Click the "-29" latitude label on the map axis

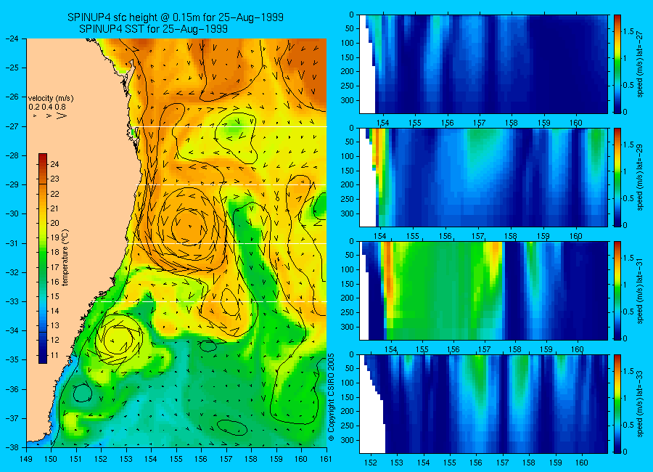click(x=11, y=184)
